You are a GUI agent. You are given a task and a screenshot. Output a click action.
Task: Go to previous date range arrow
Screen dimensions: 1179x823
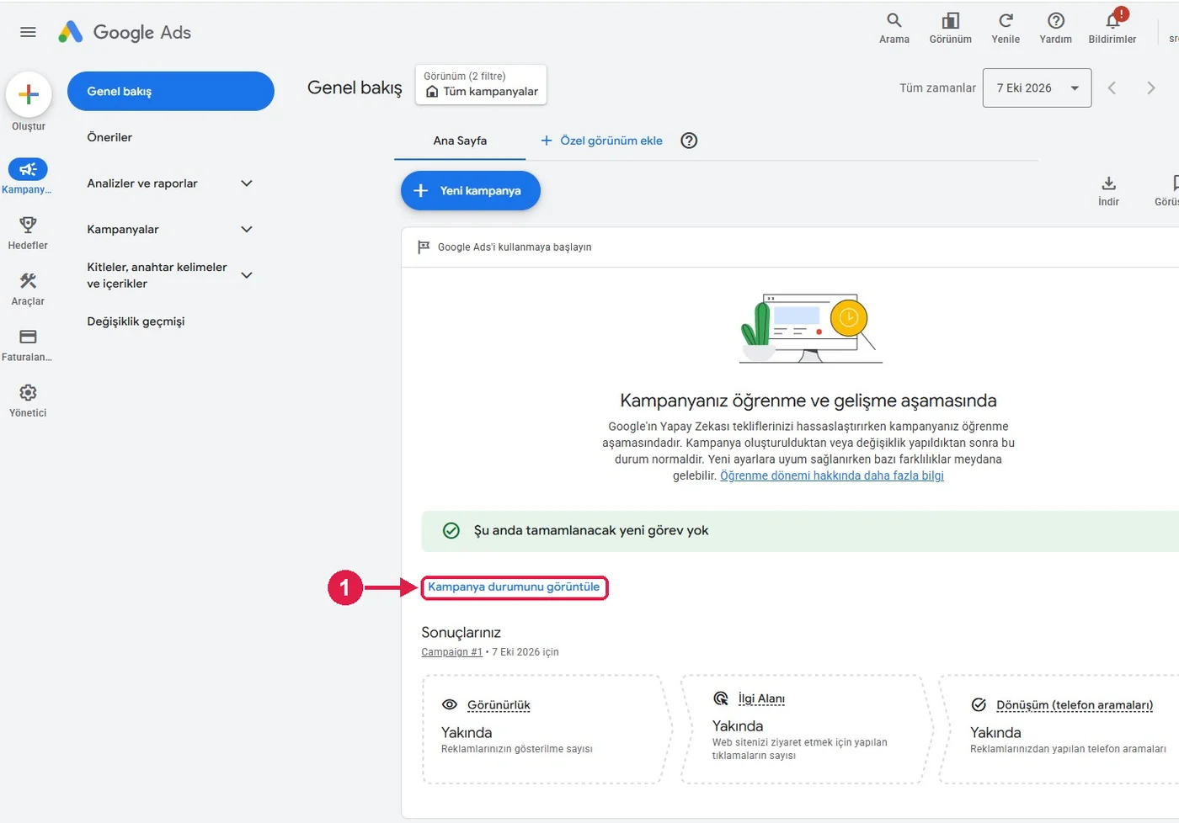[1112, 88]
